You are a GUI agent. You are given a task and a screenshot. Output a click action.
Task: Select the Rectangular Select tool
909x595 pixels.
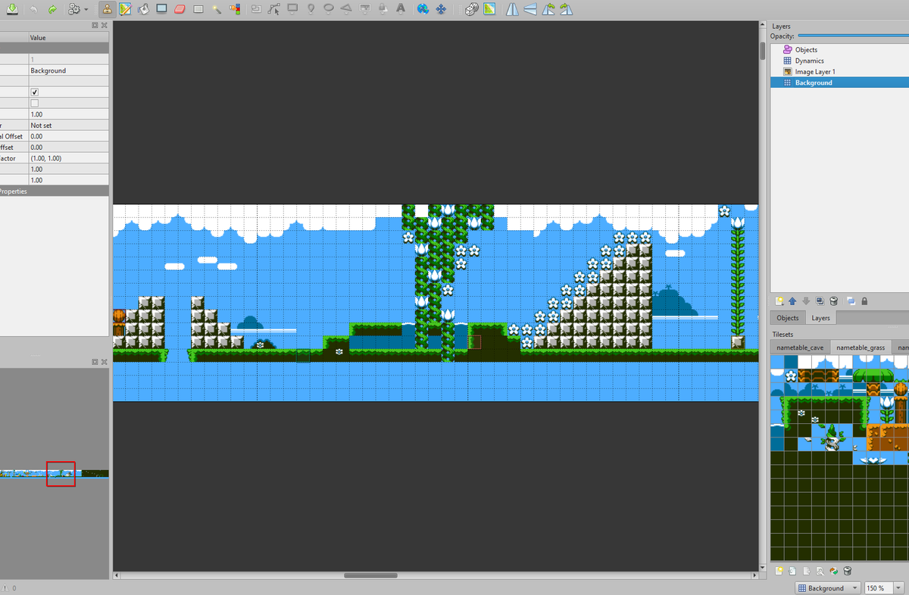pyautogui.click(x=198, y=9)
